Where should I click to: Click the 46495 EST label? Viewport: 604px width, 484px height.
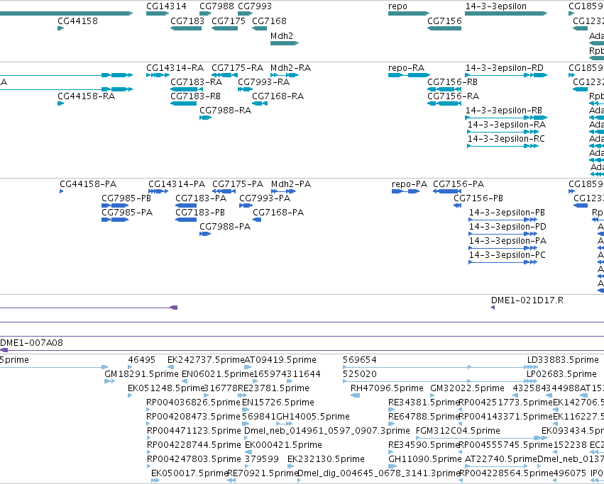(141, 360)
